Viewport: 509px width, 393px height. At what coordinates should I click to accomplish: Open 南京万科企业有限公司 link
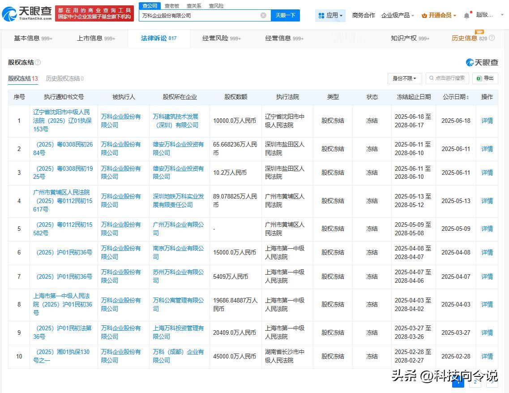(x=178, y=253)
